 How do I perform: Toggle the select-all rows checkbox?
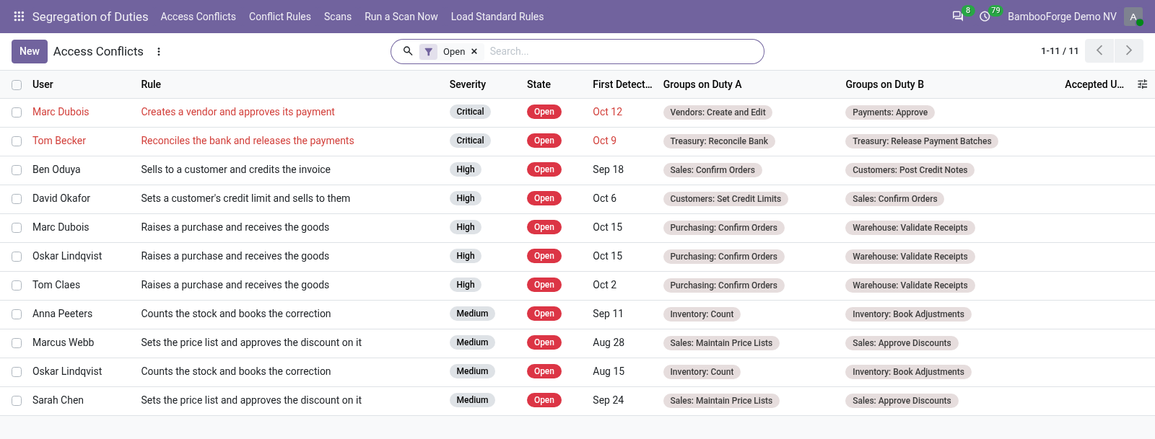(x=17, y=85)
